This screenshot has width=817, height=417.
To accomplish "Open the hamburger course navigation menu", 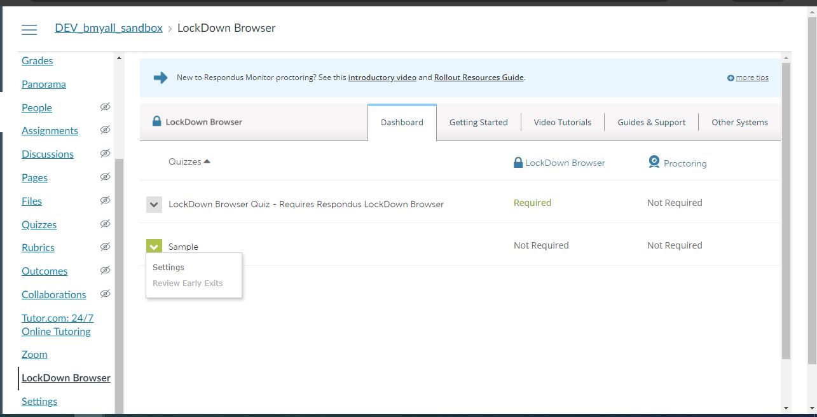I will (x=29, y=30).
